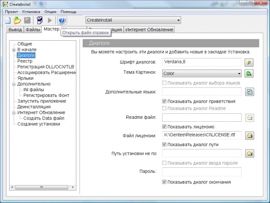Collapse the 'Интернет Обновление' tree node
The width and height of the screenshot is (270, 203).
pyautogui.click(x=14, y=113)
